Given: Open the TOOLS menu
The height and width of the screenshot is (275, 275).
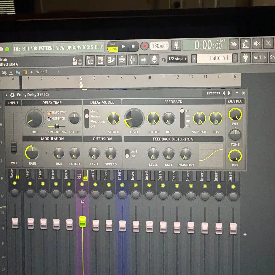Looking at the screenshot, I should coord(88,47).
